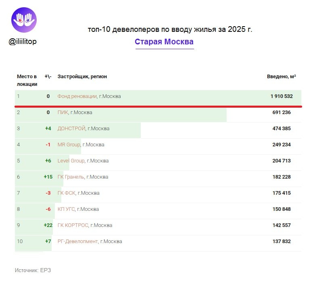Click the 'Место в локации' column header
This screenshot has height=281, width=313.
click(x=27, y=80)
